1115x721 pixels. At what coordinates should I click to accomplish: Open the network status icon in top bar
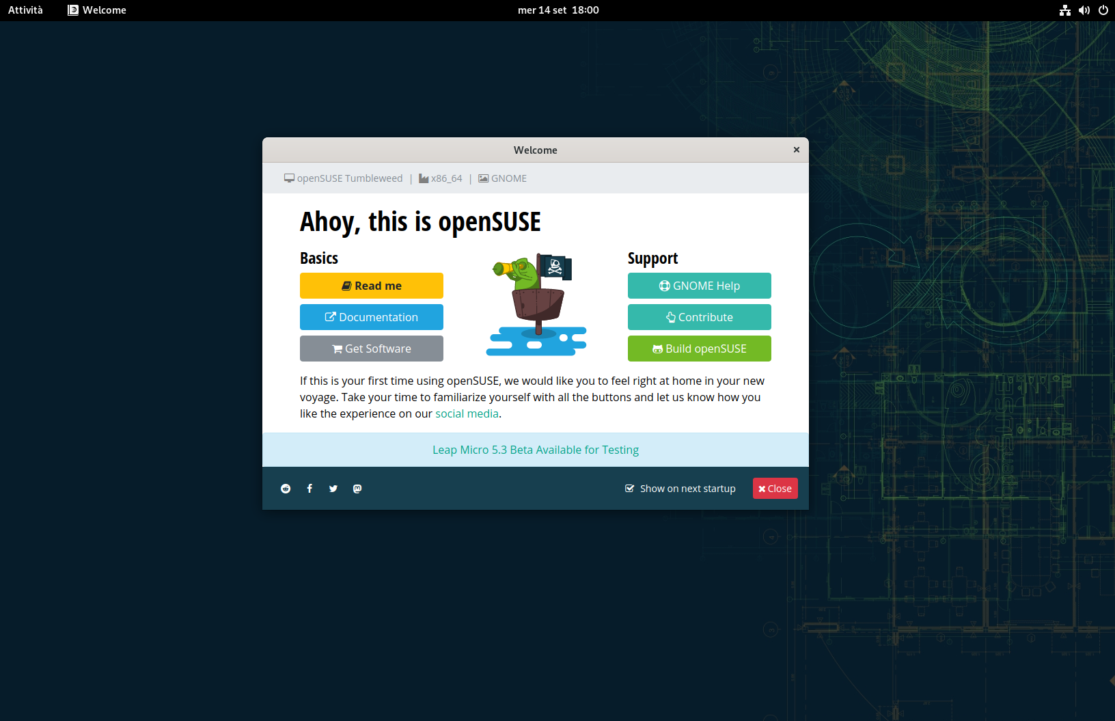1065,10
